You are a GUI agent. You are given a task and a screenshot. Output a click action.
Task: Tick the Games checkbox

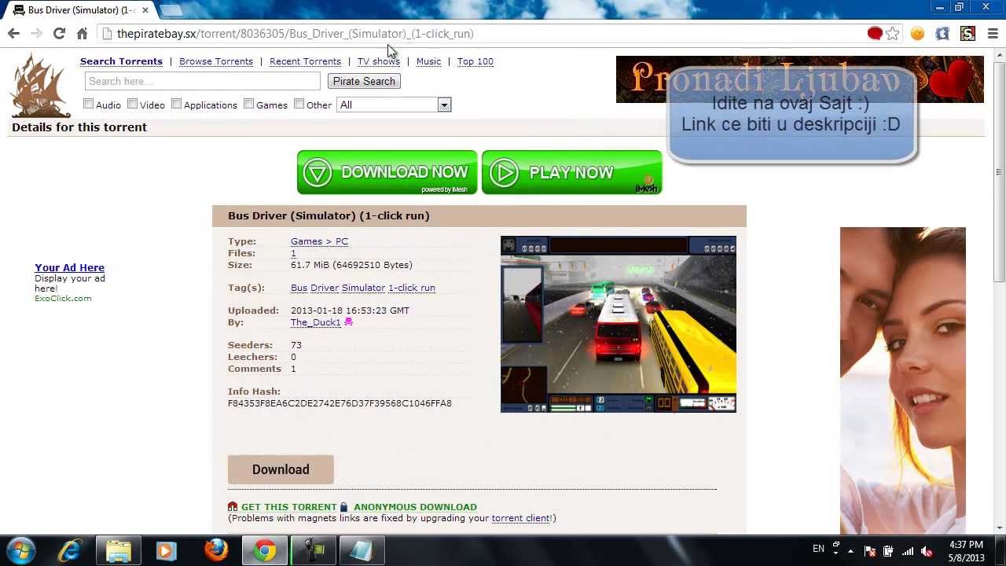249,104
